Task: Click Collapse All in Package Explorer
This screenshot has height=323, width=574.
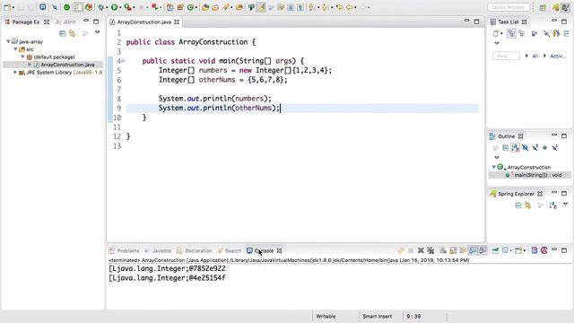Action: tap(62, 34)
